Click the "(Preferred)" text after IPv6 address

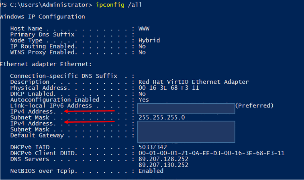click(x=254, y=105)
